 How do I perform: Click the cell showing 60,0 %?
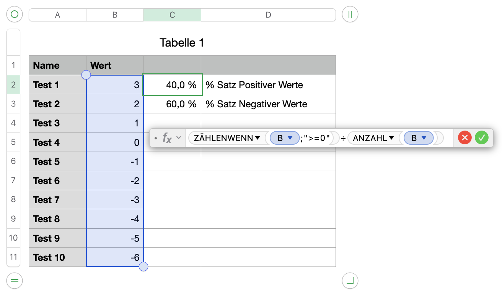(x=173, y=104)
